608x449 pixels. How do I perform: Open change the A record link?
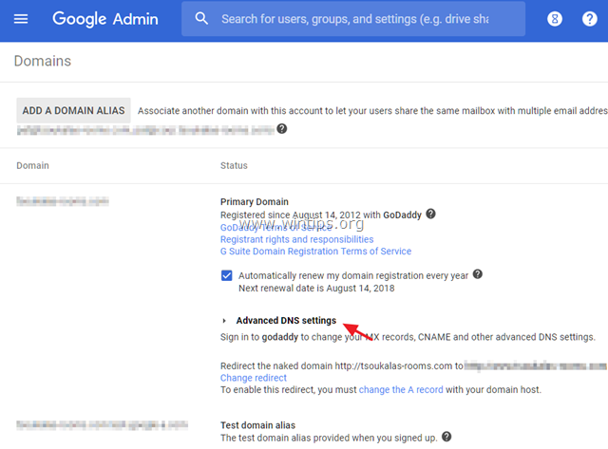401,390
